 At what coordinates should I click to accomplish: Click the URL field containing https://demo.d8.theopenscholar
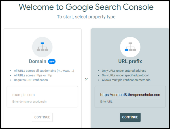pyautogui.click(x=130, y=95)
